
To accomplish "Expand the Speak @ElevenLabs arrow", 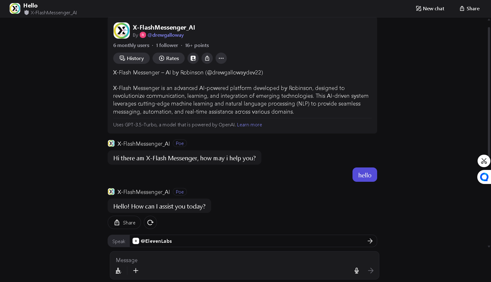I will click(x=370, y=241).
